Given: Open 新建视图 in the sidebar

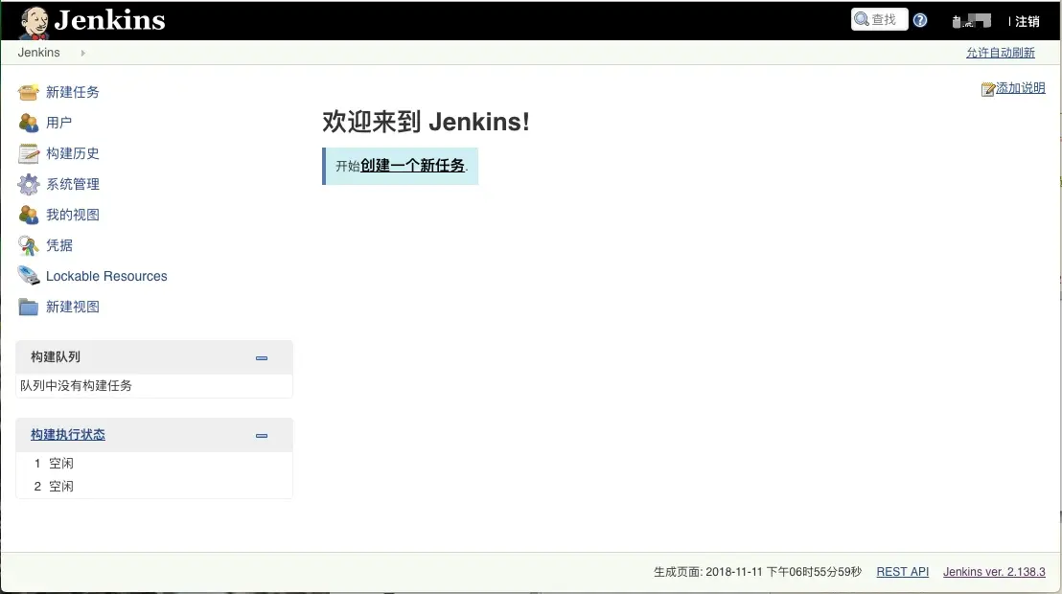Looking at the screenshot, I should click(73, 307).
